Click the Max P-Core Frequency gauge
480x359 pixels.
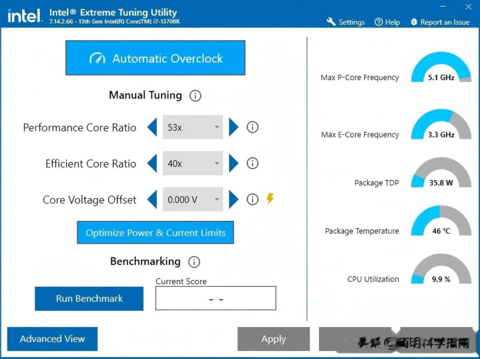441,67
